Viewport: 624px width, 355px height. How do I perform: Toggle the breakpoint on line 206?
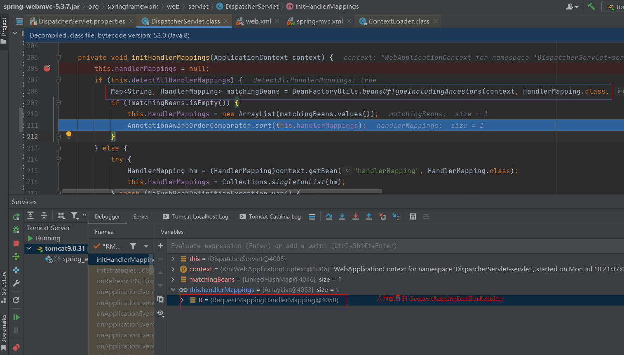point(47,68)
